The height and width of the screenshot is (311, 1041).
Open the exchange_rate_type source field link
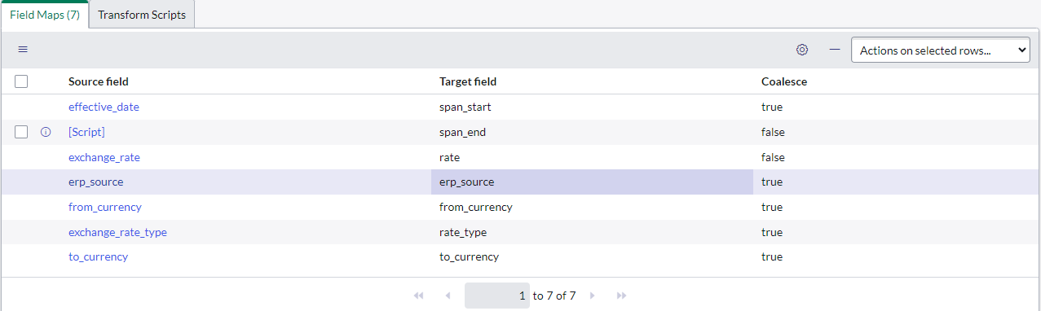[117, 232]
